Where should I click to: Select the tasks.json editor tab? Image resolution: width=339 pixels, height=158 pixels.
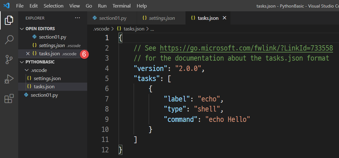pos(208,18)
